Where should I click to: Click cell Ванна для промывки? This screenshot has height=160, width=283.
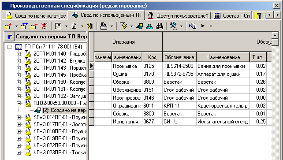[x=223, y=66]
